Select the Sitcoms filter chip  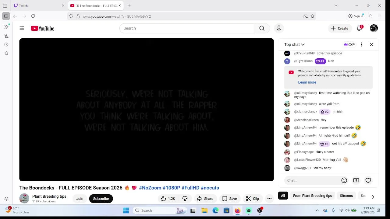(346, 196)
